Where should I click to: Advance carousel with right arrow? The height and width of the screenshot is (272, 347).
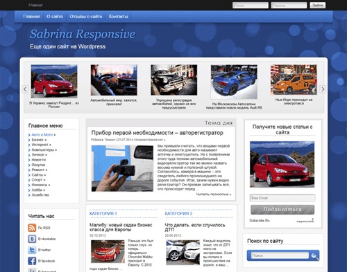(x=323, y=89)
